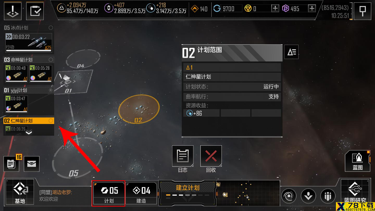The width and height of the screenshot is (375, 211).
Task: Open the mail envelope icon
Action: click(32, 164)
